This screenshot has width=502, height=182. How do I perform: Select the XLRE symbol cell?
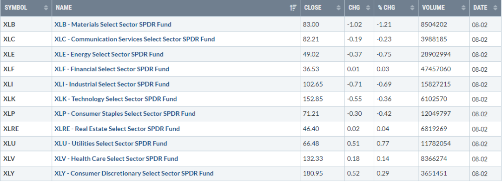(x=26, y=129)
